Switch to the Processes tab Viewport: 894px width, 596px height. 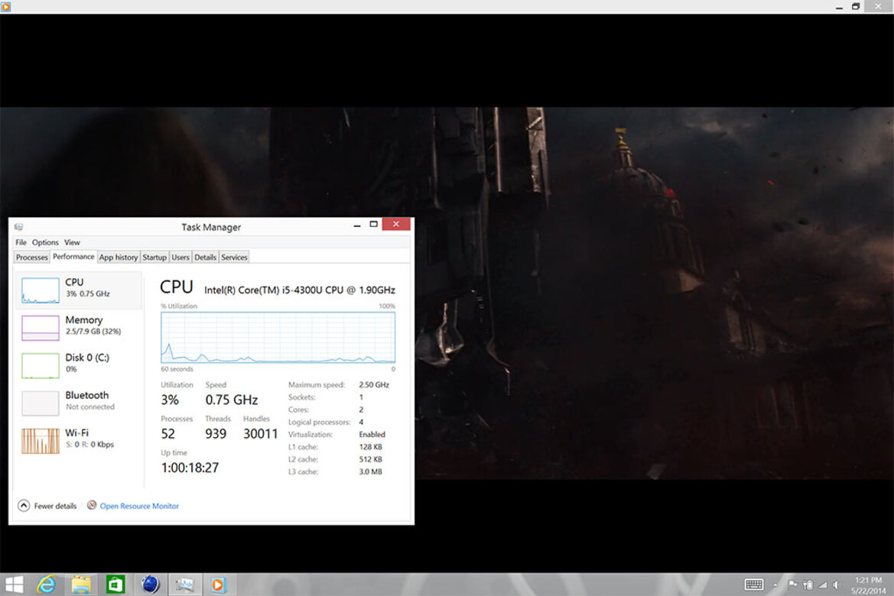(32, 257)
